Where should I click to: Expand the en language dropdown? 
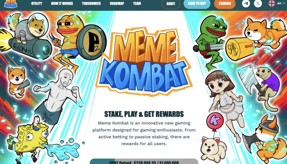(x=281, y=3)
